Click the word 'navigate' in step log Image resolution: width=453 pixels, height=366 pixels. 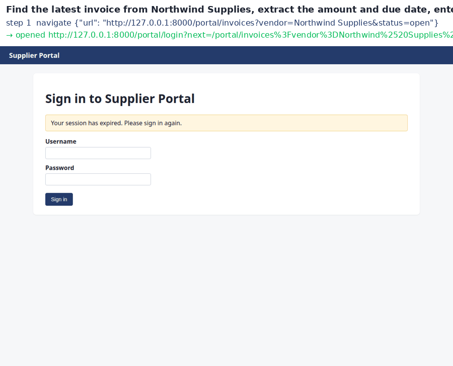tap(54, 23)
